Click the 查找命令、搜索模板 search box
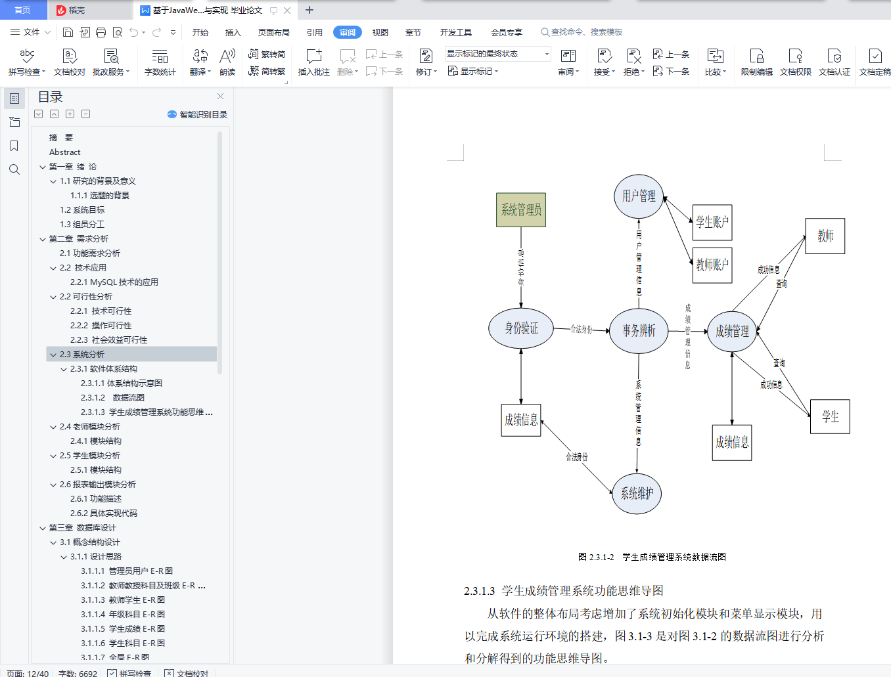The image size is (891, 677). click(x=582, y=32)
